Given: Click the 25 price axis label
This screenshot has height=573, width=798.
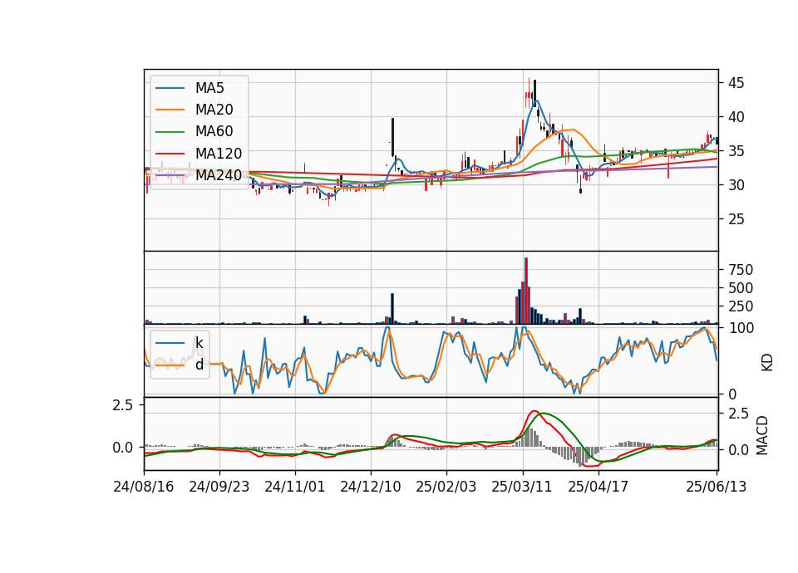Looking at the screenshot, I should pos(736,219).
